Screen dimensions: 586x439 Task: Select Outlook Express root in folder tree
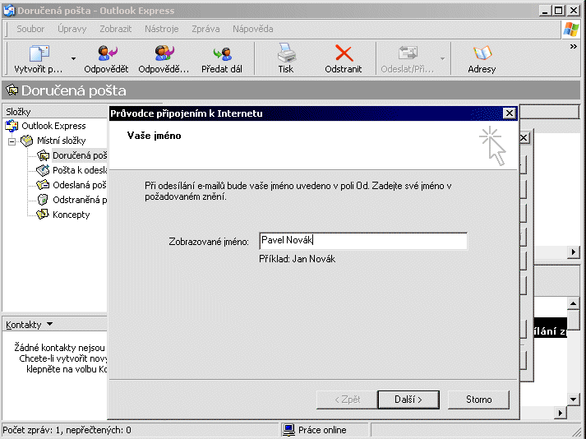coord(53,126)
